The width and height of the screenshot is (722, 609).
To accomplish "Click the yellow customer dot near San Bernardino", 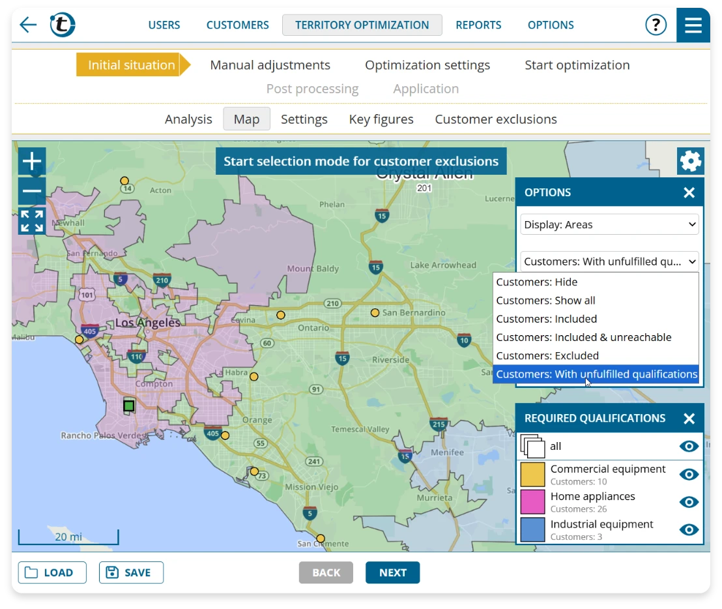I will [375, 313].
